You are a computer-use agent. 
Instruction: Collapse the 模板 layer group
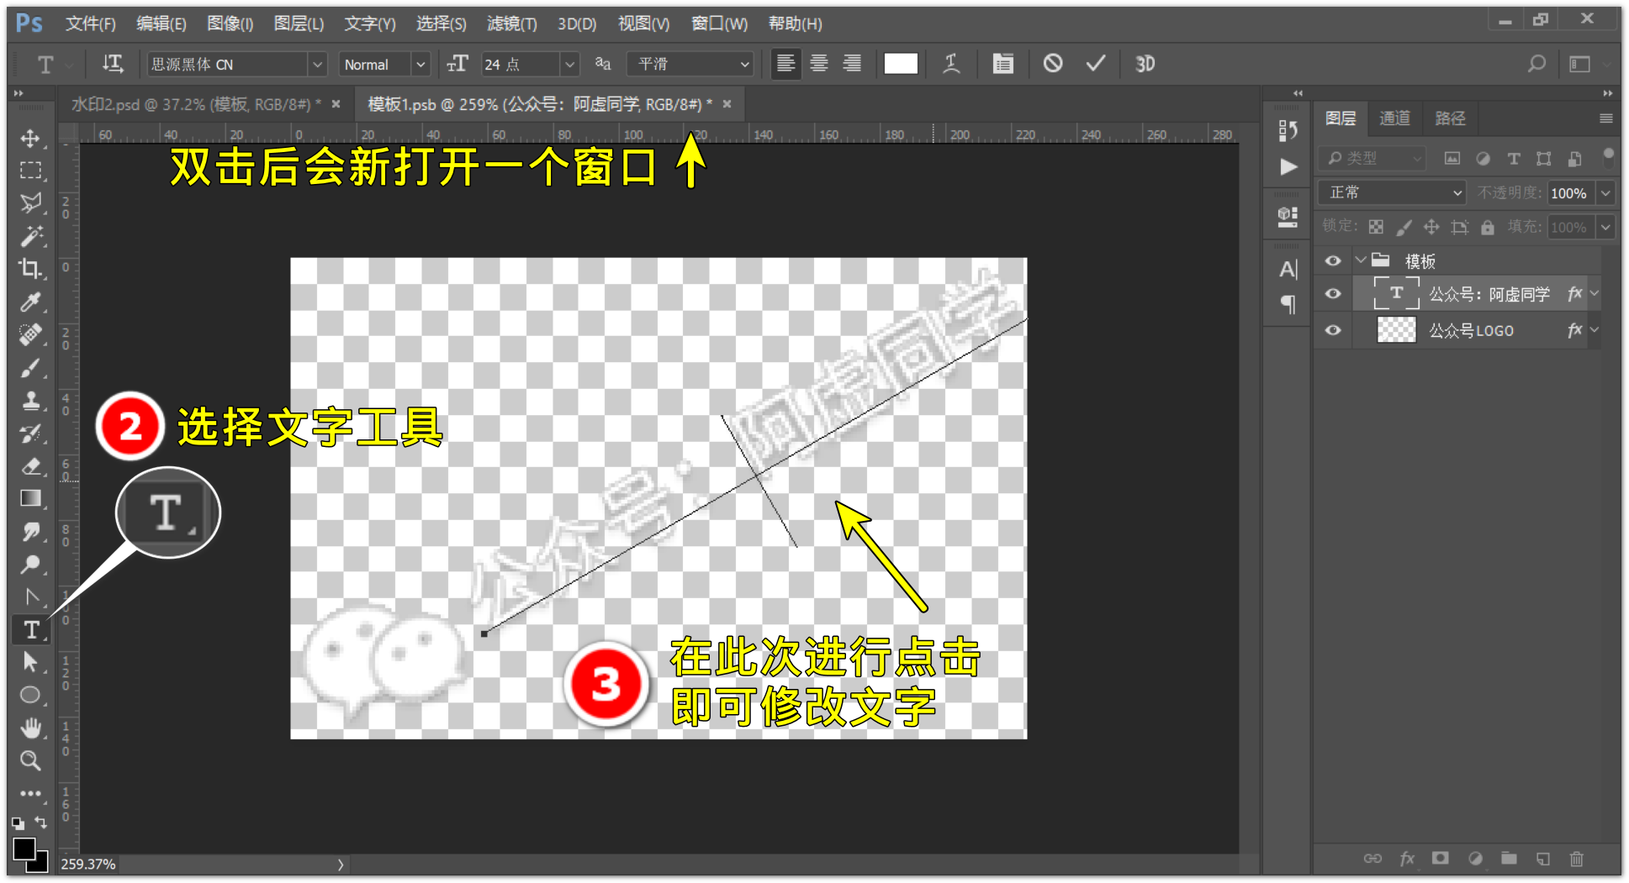[1360, 260]
